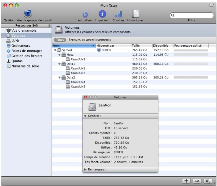Collapse the SanVol tree row
217x186 pixels.
point(55,50)
